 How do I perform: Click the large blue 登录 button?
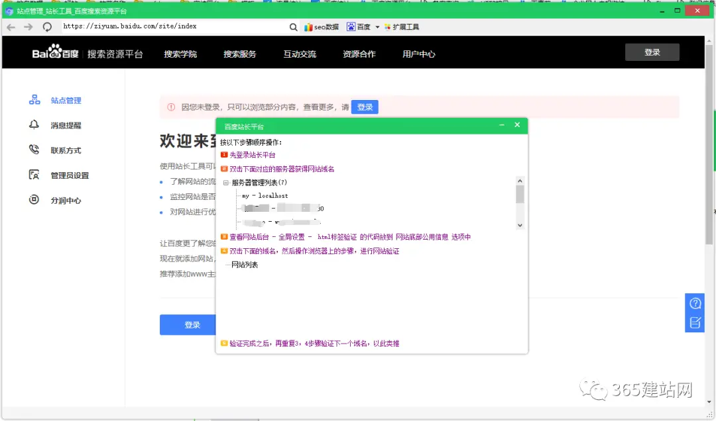192,325
